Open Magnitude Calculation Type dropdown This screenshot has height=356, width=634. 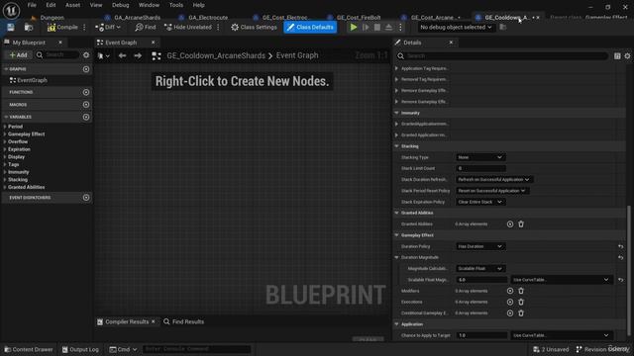tap(479, 269)
